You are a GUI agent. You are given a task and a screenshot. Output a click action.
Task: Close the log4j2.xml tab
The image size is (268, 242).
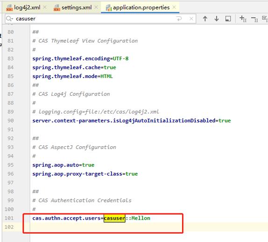coord(45,7)
